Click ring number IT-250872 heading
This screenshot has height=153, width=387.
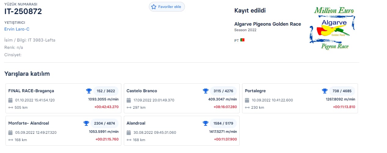(x=23, y=12)
